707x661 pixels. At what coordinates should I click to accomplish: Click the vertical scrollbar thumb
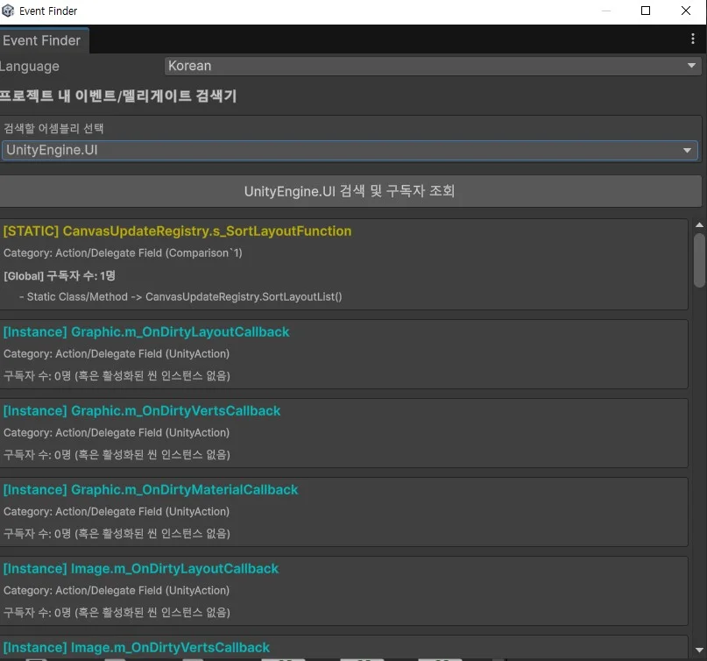pyautogui.click(x=699, y=259)
